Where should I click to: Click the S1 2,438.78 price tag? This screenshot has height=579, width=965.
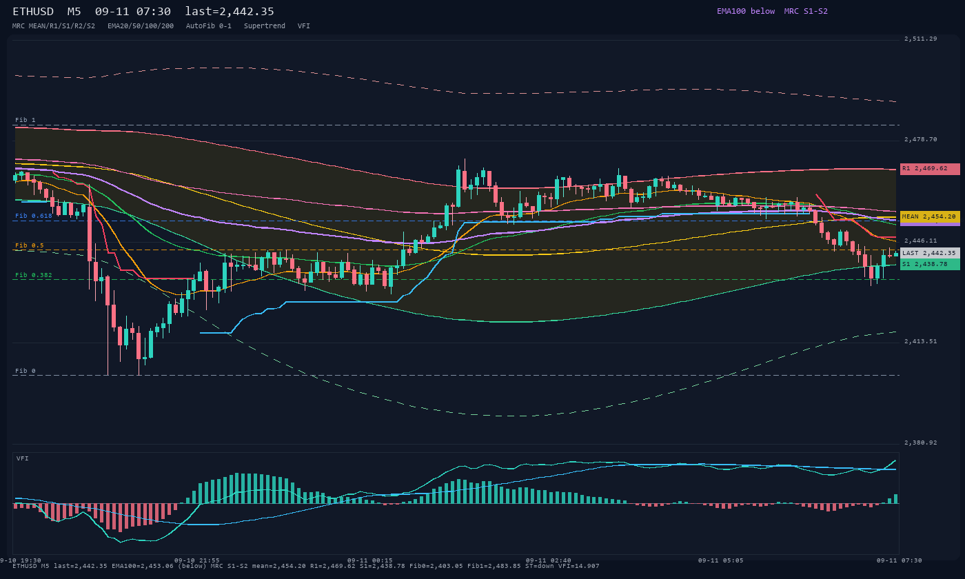click(930, 264)
